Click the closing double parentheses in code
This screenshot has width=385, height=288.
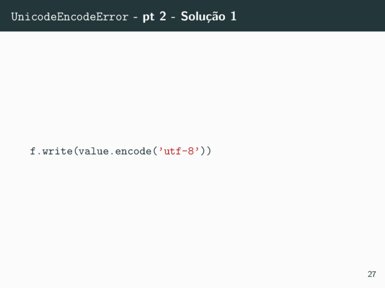pyautogui.click(x=206, y=151)
